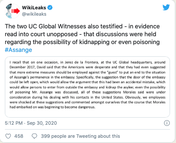Screen dimensions: 176x143
Task: Open "399 people are Tweeting about this"
Action: tap(80, 136)
